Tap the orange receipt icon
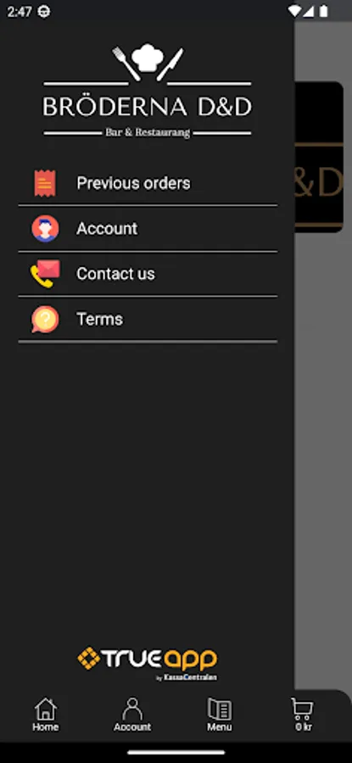 tap(45, 183)
